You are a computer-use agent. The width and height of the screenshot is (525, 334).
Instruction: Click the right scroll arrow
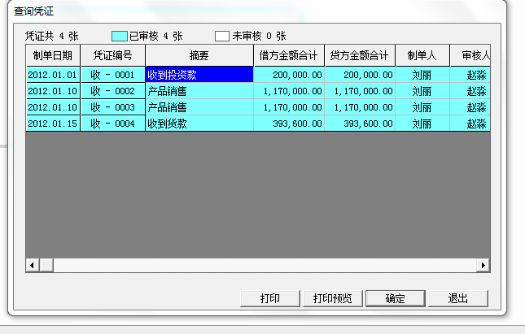point(483,265)
